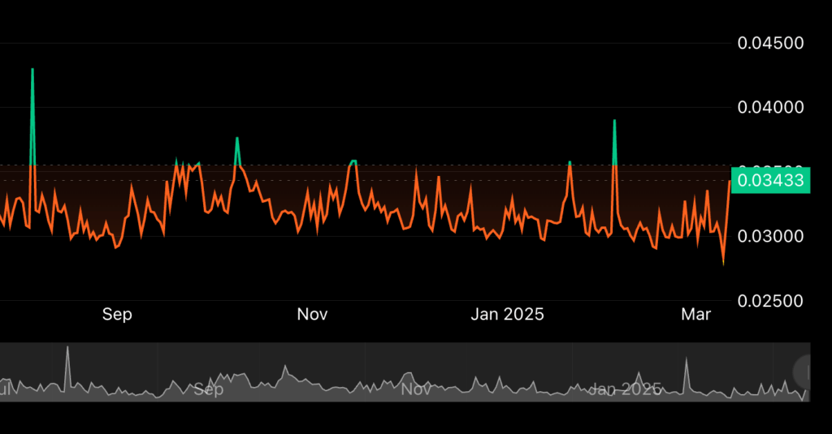Screen dimensions: 832x434
Task: Click the 0.03000 price axis label
Action: point(770,236)
